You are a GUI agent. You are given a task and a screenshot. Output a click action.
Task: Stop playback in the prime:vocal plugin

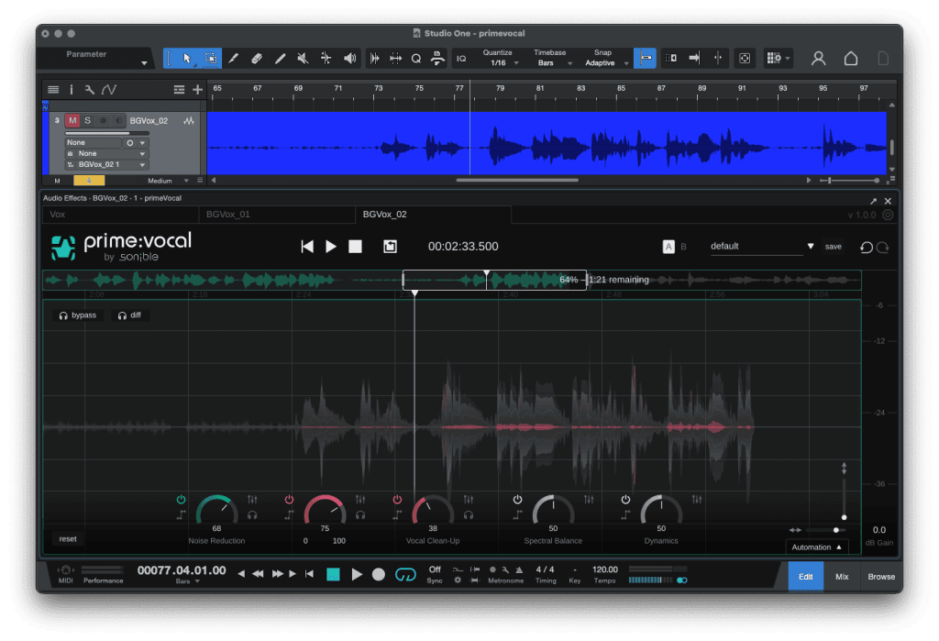pyautogui.click(x=355, y=246)
